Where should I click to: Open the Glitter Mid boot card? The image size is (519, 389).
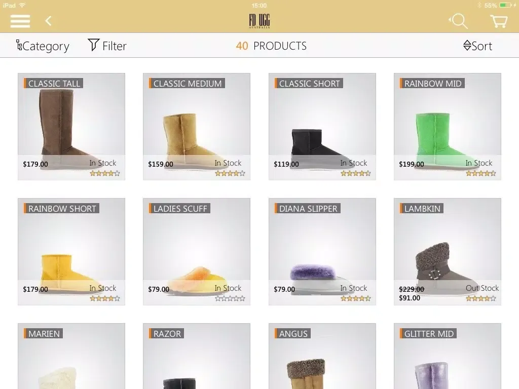click(x=448, y=356)
